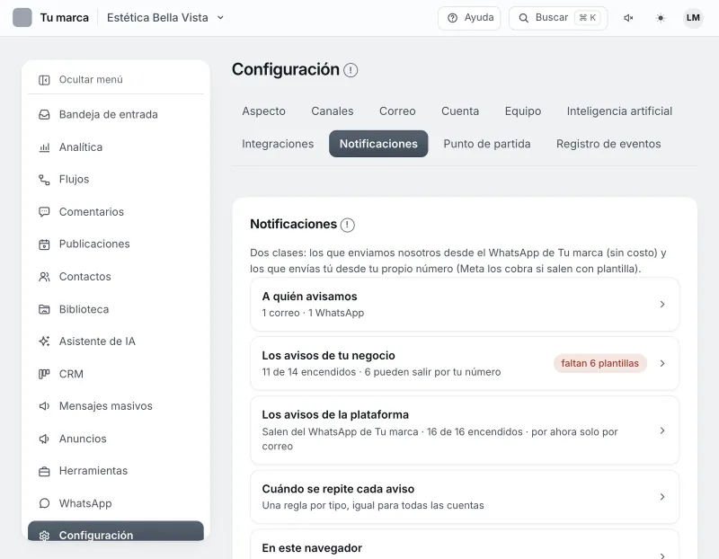Screen dimensions: 719x559
Task: Click the Biblioteca folder icon
Action: tap(44, 309)
